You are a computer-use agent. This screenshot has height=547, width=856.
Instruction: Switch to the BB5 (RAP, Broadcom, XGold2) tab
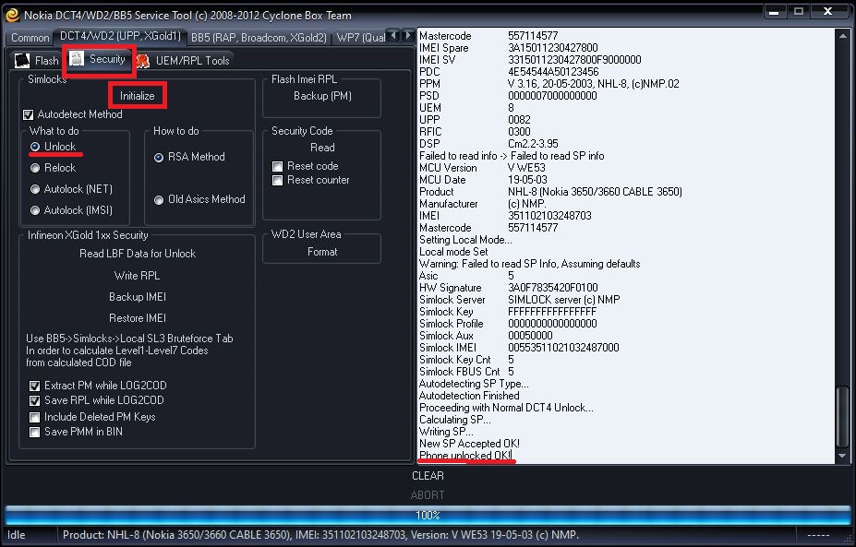[x=259, y=38]
